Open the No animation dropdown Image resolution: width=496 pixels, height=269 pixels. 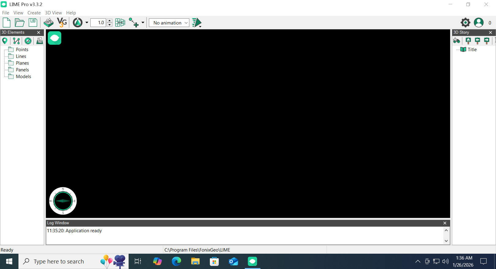point(169,23)
